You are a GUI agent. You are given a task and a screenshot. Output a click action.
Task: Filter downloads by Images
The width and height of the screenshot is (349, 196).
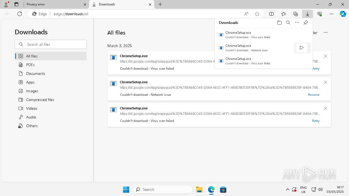pyautogui.click(x=51, y=91)
